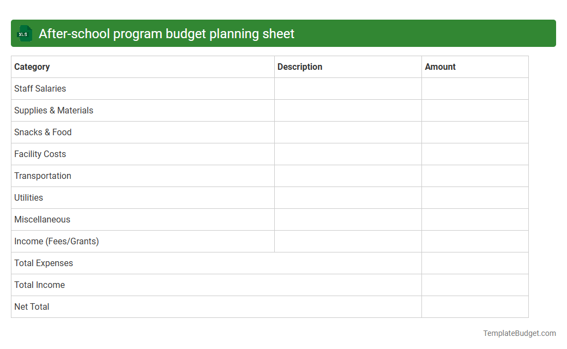Select the After-school program budget title

point(166,33)
